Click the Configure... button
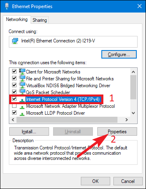 [119, 55]
